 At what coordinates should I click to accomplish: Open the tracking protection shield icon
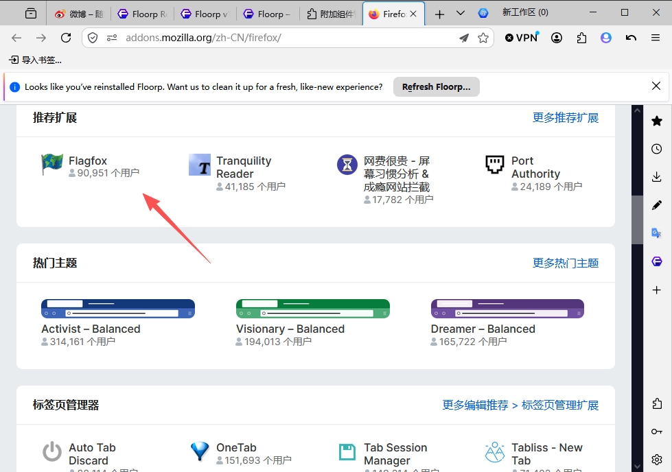point(93,38)
